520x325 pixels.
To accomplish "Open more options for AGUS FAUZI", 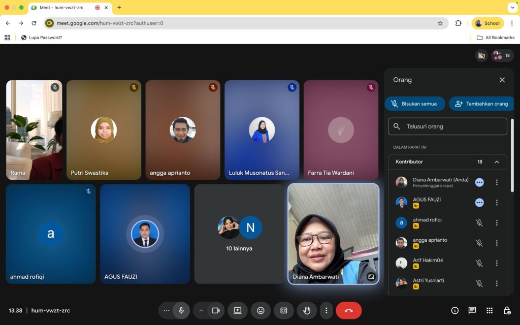I will 497,203.
